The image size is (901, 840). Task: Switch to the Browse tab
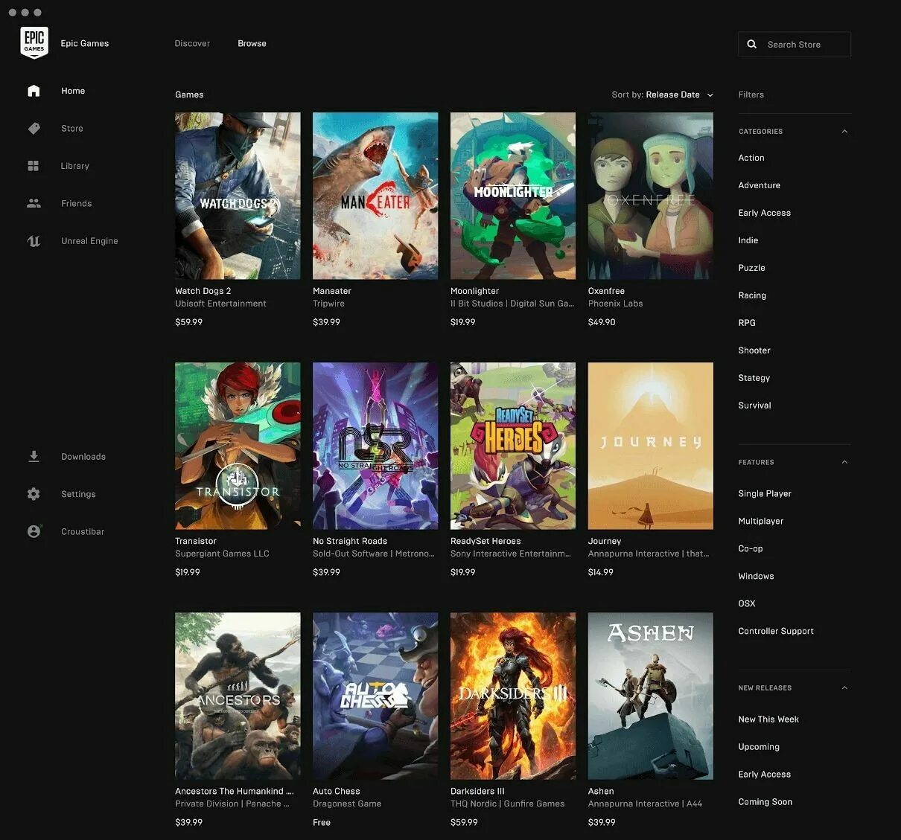click(252, 43)
